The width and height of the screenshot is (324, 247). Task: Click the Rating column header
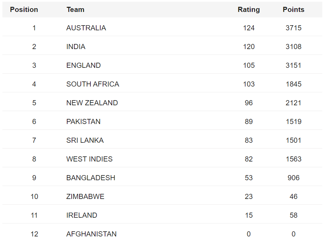click(x=249, y=10)
